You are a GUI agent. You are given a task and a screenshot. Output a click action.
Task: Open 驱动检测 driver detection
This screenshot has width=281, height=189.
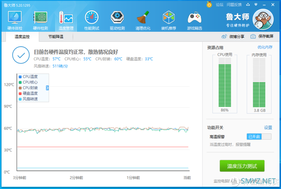pyautogui.click(x=117, y=20)
